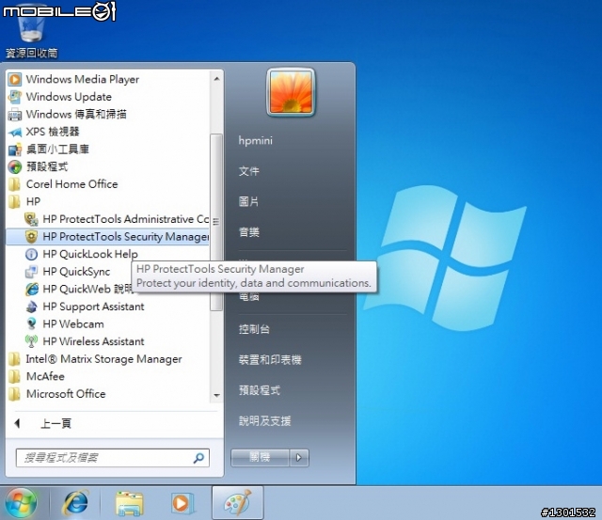The image size is (602, 520).
Task: Click the HP Wireless Assistant antenna icon
Action: (x=31, y=341)
